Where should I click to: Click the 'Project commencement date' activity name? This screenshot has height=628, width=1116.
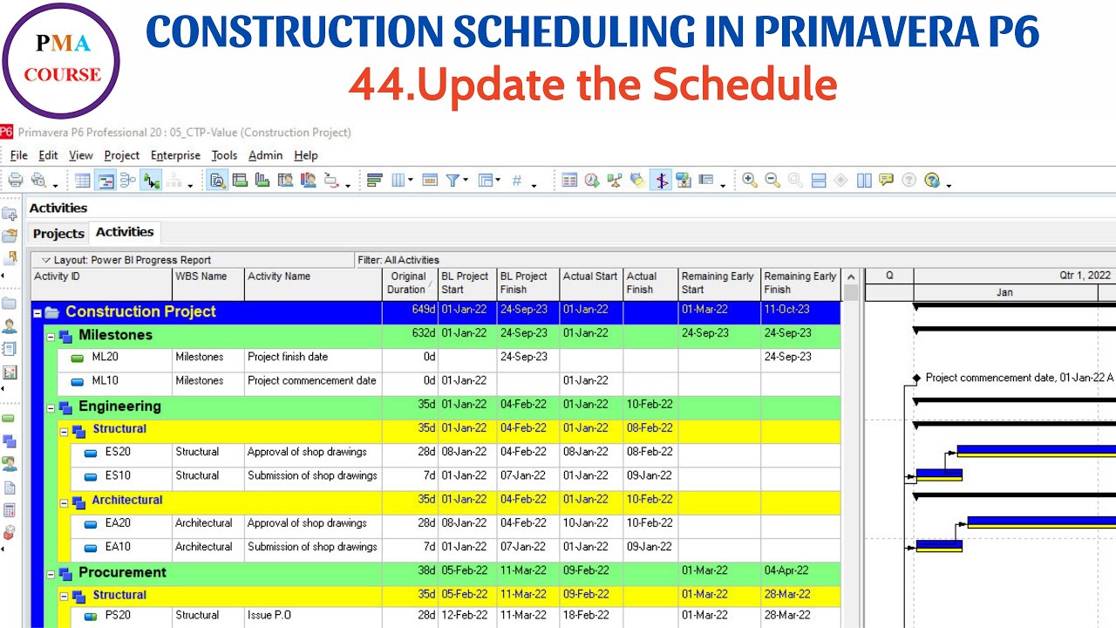tap(312, 381)
